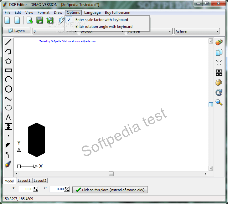The width and height of the screenshot is (228, 204).
Task: Select the Arc tool
Action: (x=8, y=79)
